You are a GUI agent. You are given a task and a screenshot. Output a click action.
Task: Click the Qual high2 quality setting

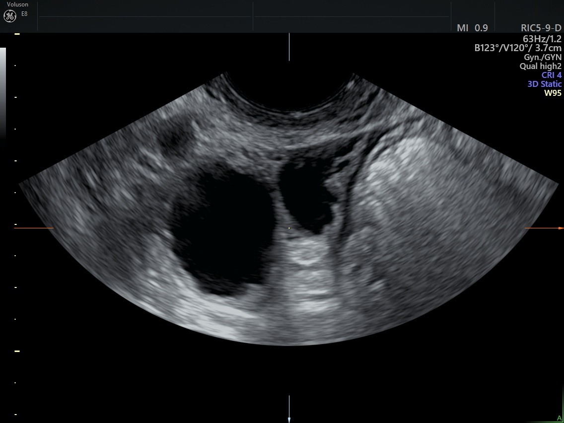540,66
